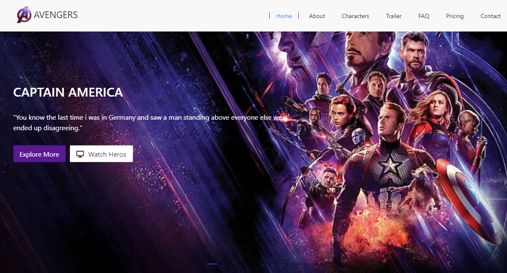Click the Avengers logo icon
The width and height of the screenshot is (507, 273).
(24, 15)
